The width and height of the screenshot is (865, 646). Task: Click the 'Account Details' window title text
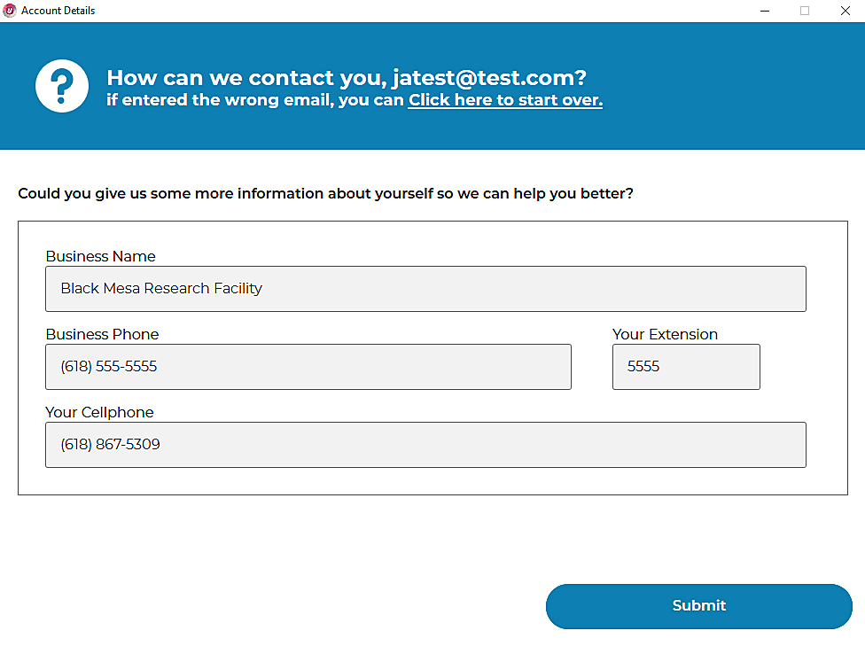(58, 11)
